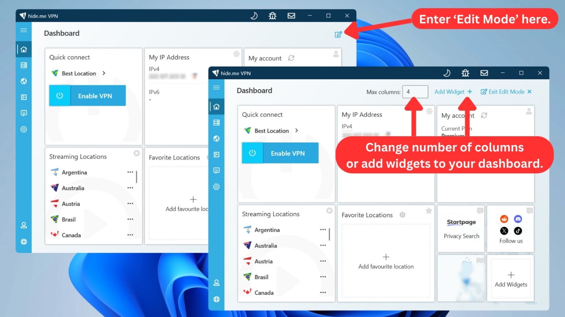The width and height of the screenshot is (565, 317).
Task: Toggle dark mode moon icon in back window
Action: [x=254, y=16]
